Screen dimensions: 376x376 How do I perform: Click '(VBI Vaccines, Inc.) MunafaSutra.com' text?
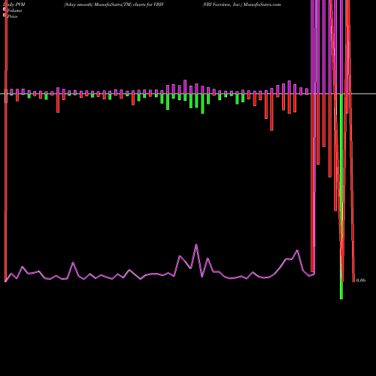pos(241,5)
